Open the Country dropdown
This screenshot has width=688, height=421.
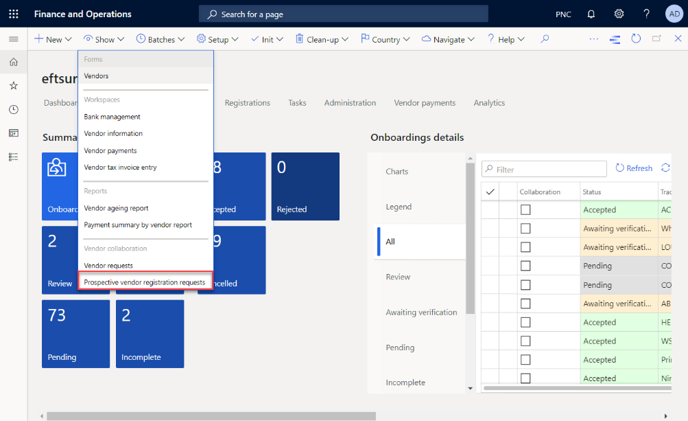click(x=385, y=39)
